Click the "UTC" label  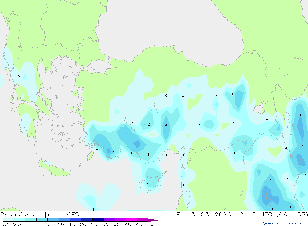coord(267,214)
